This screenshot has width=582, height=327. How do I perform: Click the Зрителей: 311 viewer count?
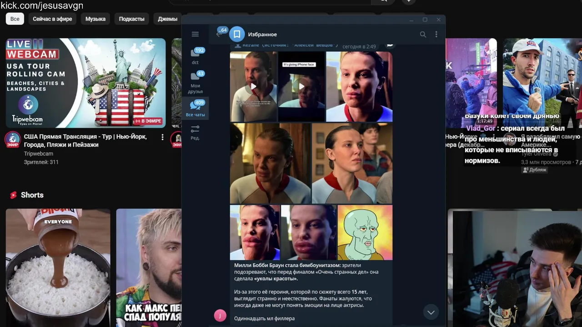pos(41,162)
